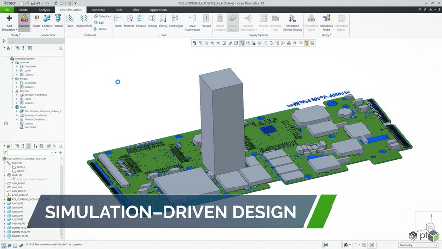Click zoom in on graphics toolbar
Viewport: 442px width, 249px height.
coord(212,43)
